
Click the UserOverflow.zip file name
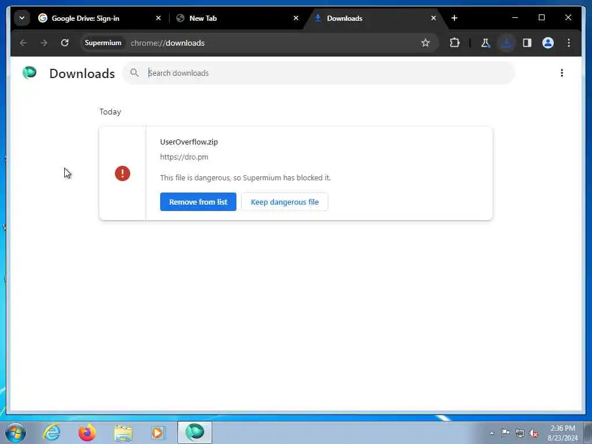[189, 142]
